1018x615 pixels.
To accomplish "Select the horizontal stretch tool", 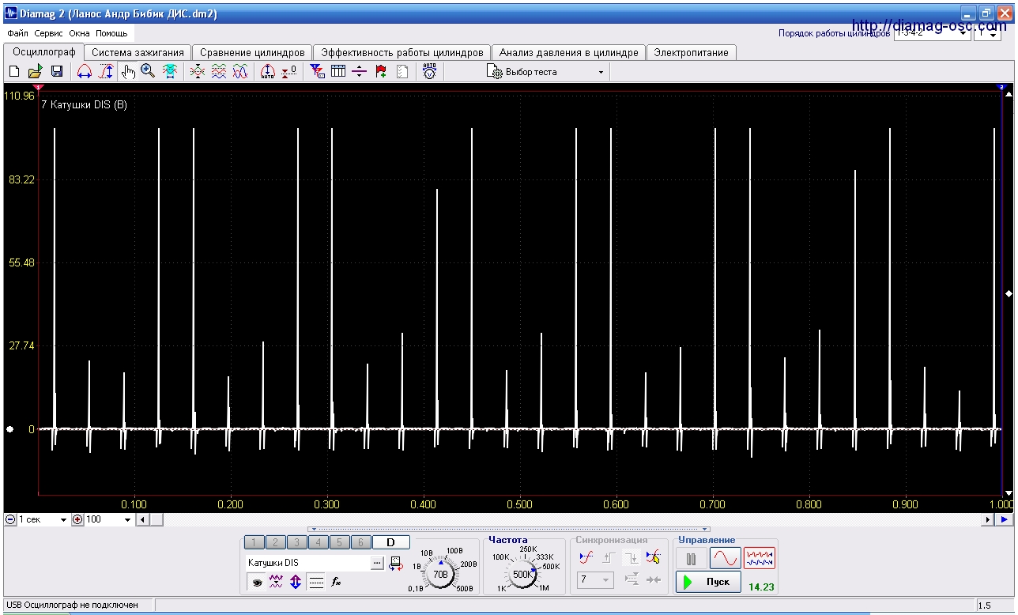I will pos(84,72).
